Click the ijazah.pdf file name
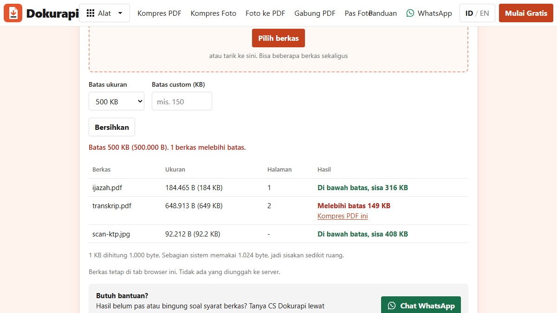557x313 pixels. pos(107,188)
